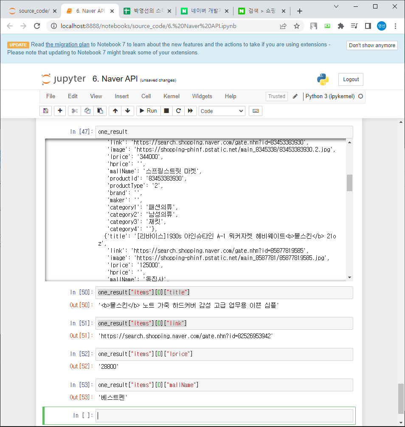Share this page icon
Viewport: 405px width, 427px height.
(x=283, y=26)
